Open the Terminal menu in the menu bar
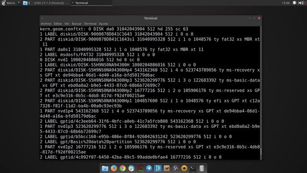Screen dimensions: 307x173 point(90,24)
